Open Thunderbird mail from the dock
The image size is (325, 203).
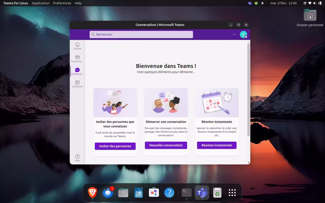pyautogui.click(x=108, y=193)
